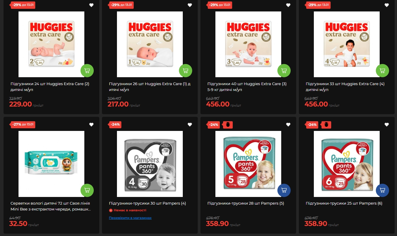Open 'Підгузники-трусики 28 шт Pampers (5)' title
This screenshot has width=397, height=236.
point(246,203)
